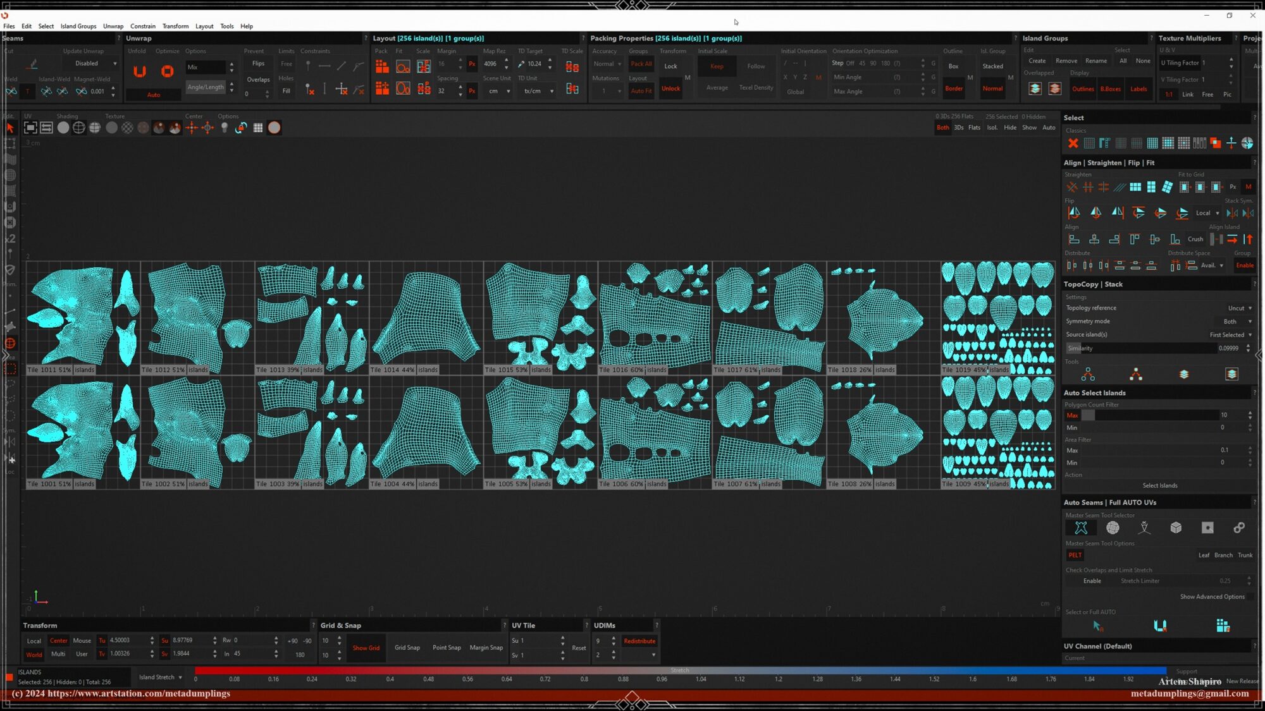Click the top Pack islands icon
This screenshot has height=711, width=1265.
(382, 66)
